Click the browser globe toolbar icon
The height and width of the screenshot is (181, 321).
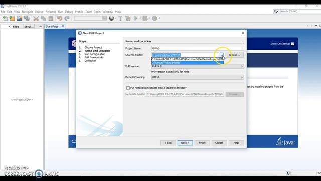pos(111,18)
